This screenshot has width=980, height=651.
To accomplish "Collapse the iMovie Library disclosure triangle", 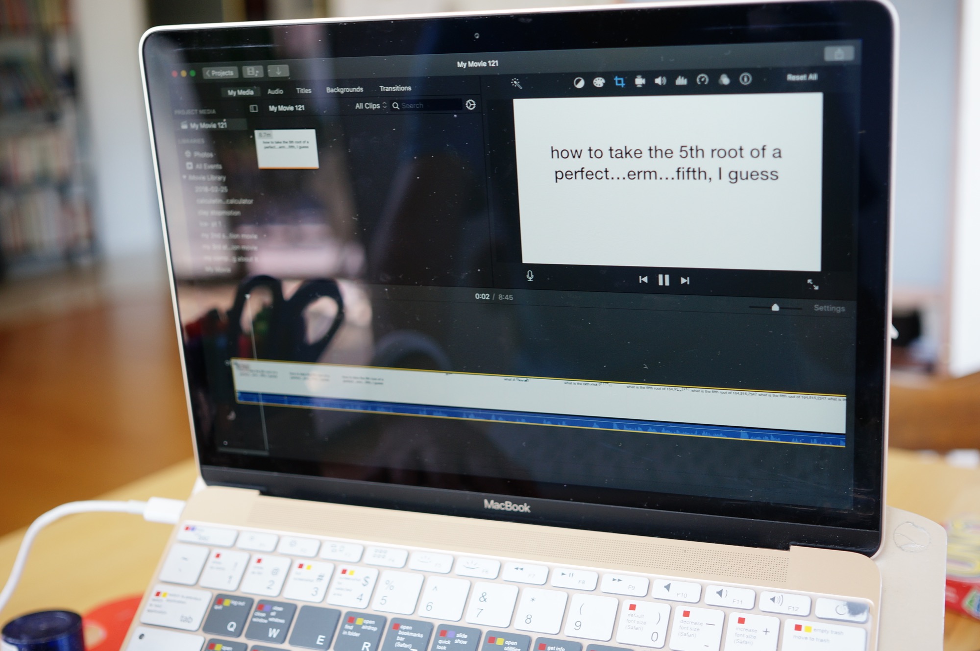I will [x=185, y=177].
